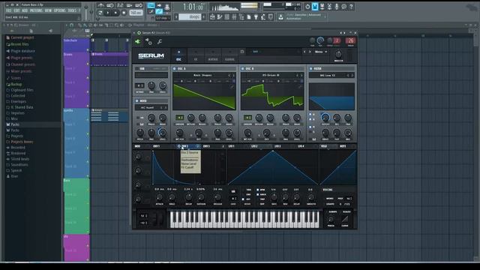This screenshot has height=270, width=480.
Task: Click the render/export download icon
Action: pyautogui.click(x=280, y=17)
